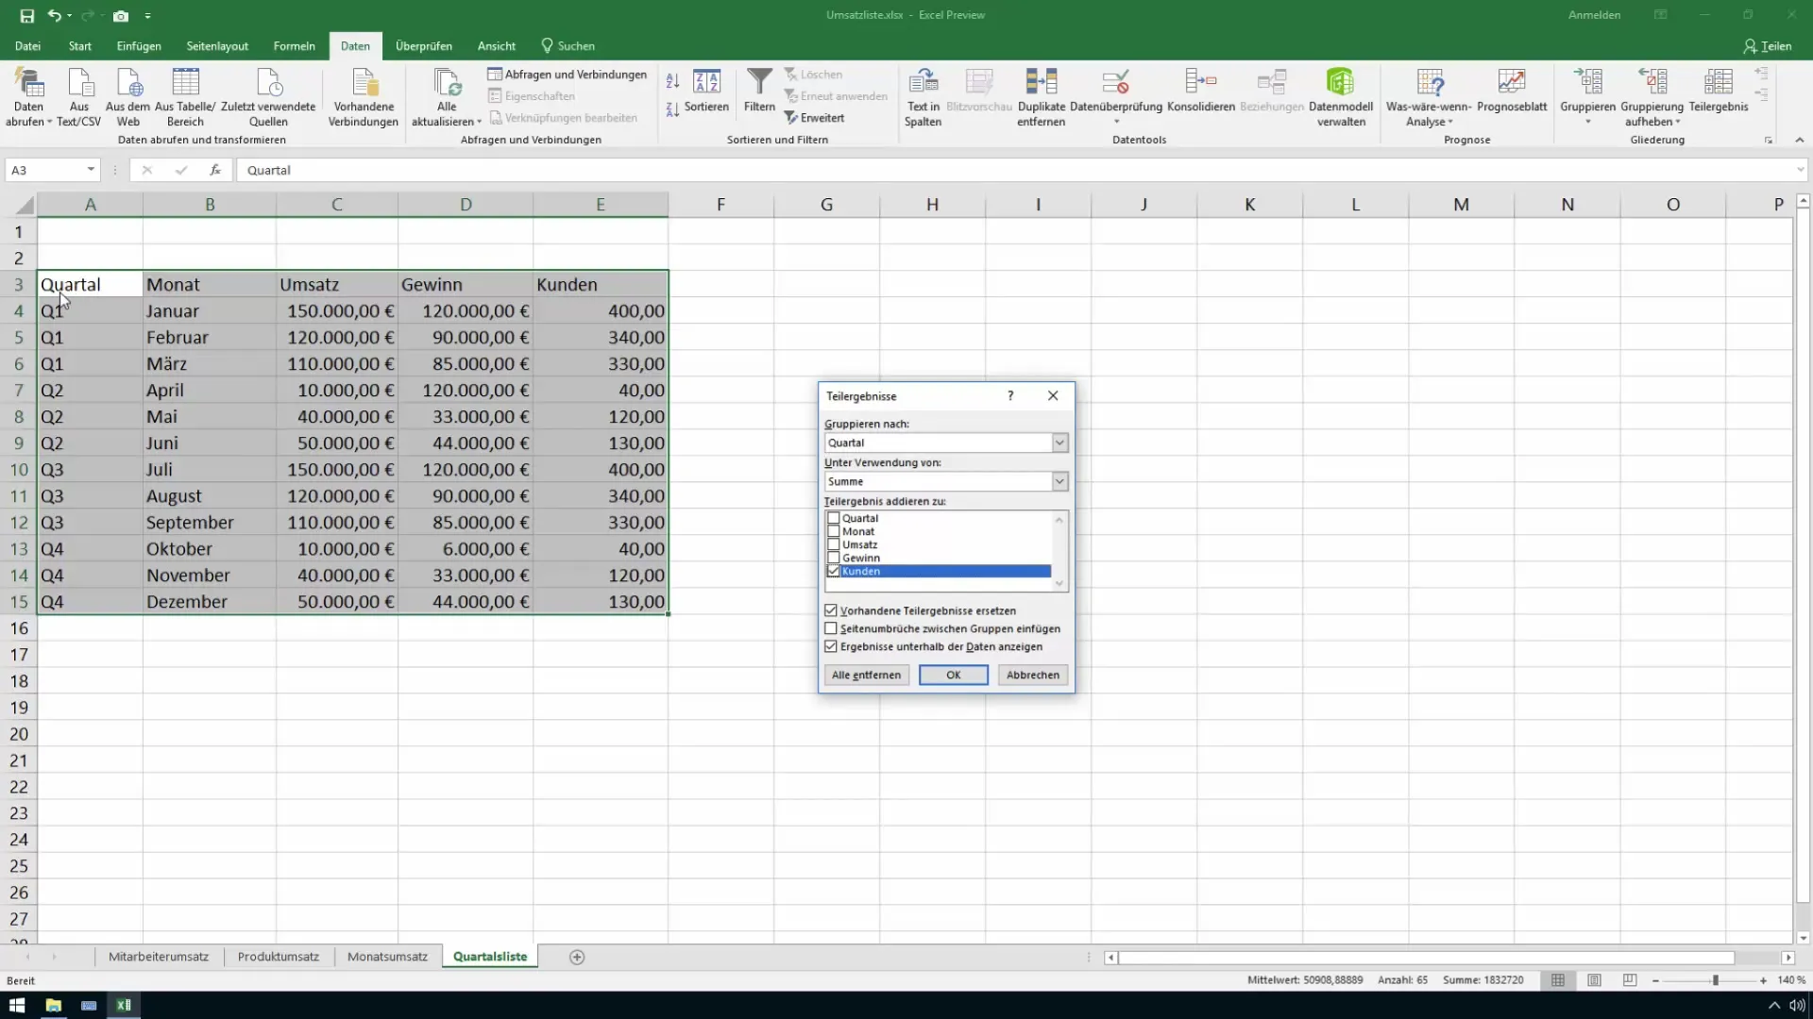1813x1019 pixels.
Task: Click the camera screenshot icon in title bar
Action: click(x=121, y=16)
